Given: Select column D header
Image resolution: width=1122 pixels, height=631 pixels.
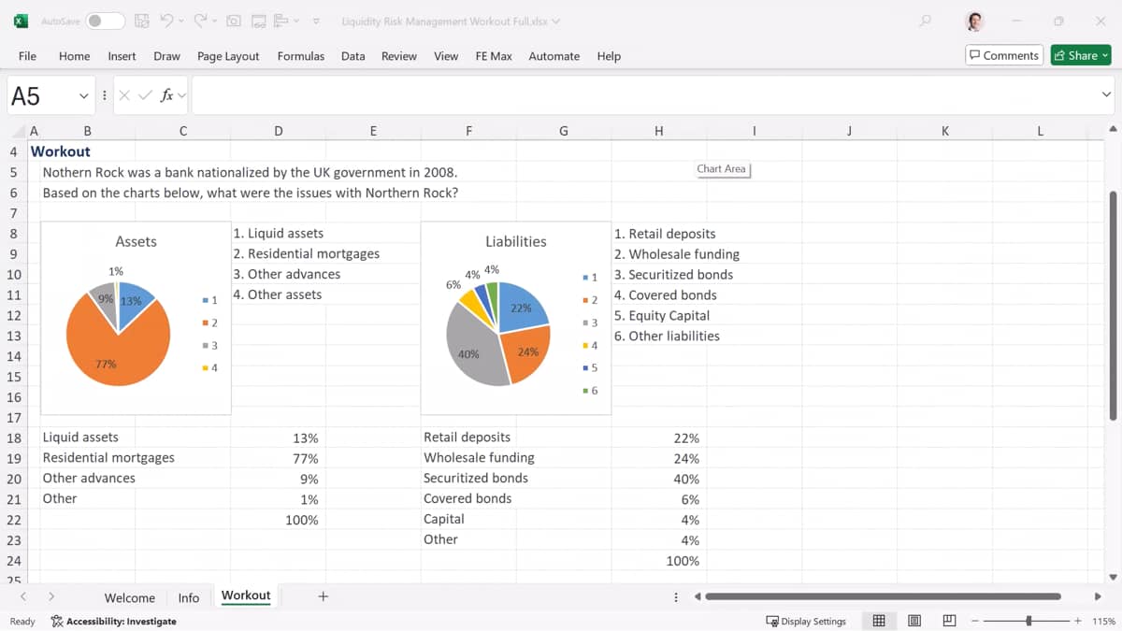Looking at the screenshot, I should [x=279, y=131].
